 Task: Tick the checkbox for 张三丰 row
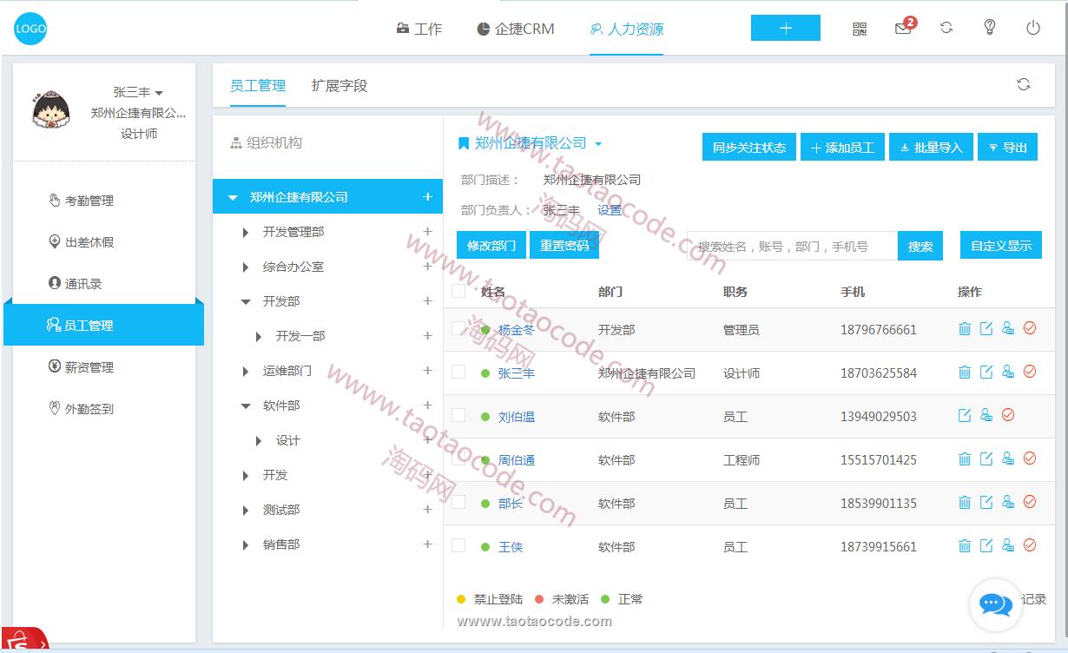(458, 372)
